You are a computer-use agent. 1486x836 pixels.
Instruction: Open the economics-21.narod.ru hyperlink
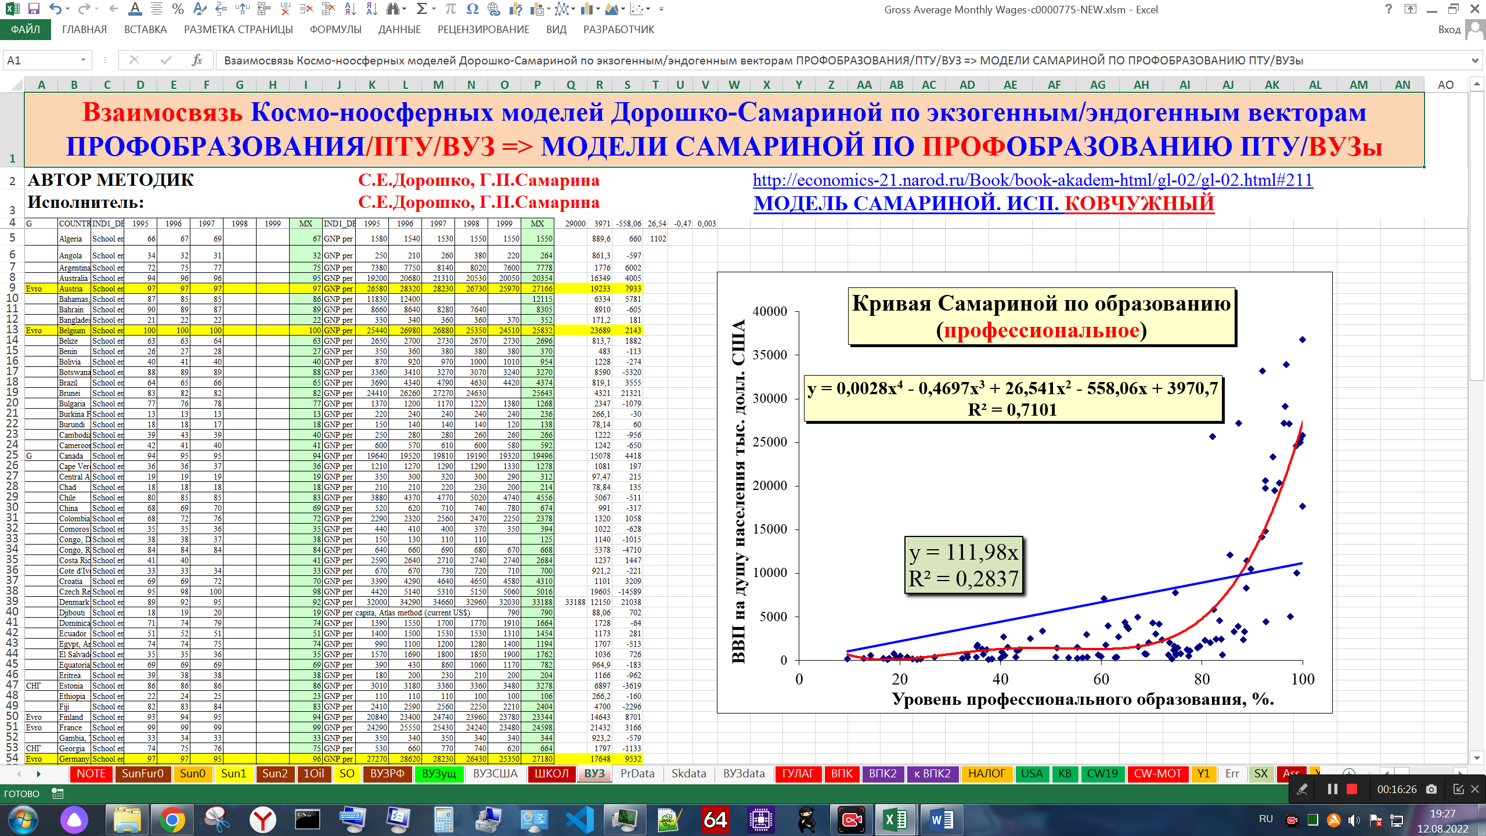tap(1032, 180)
